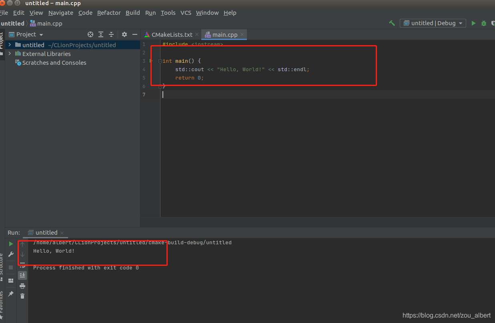Image resolution: width=495 pixels, height=323 pixels.
Task: Run the untitled configuration from main toolbar
Action: tap(473, 23)
